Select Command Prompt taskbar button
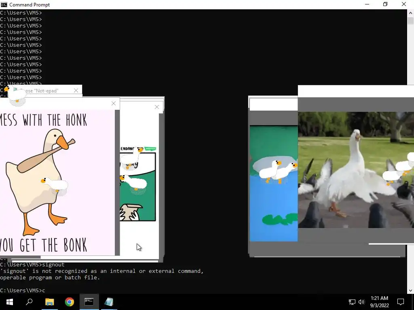 tap(89, 302)
